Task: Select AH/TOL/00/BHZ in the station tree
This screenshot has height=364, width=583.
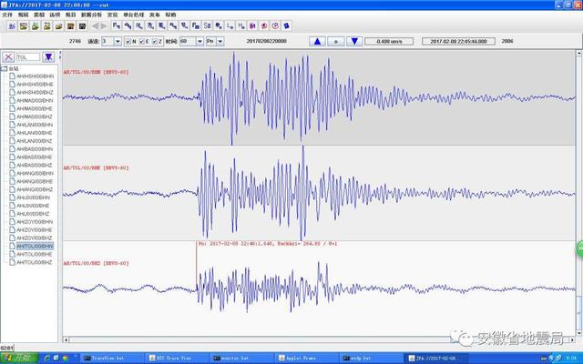Action: (x=35, y=262)
